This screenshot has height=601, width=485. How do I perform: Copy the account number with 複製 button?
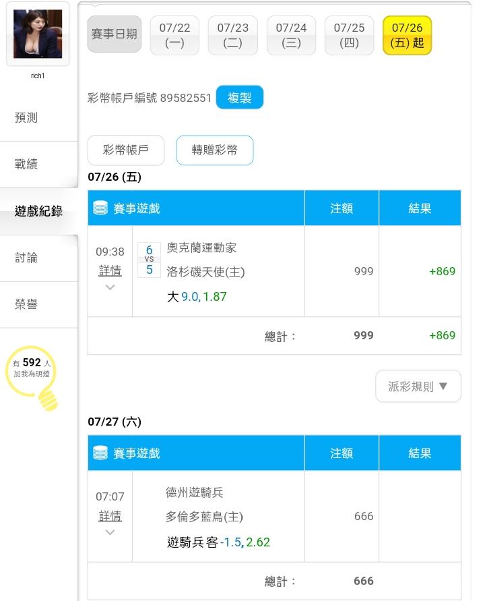[240, 97]
